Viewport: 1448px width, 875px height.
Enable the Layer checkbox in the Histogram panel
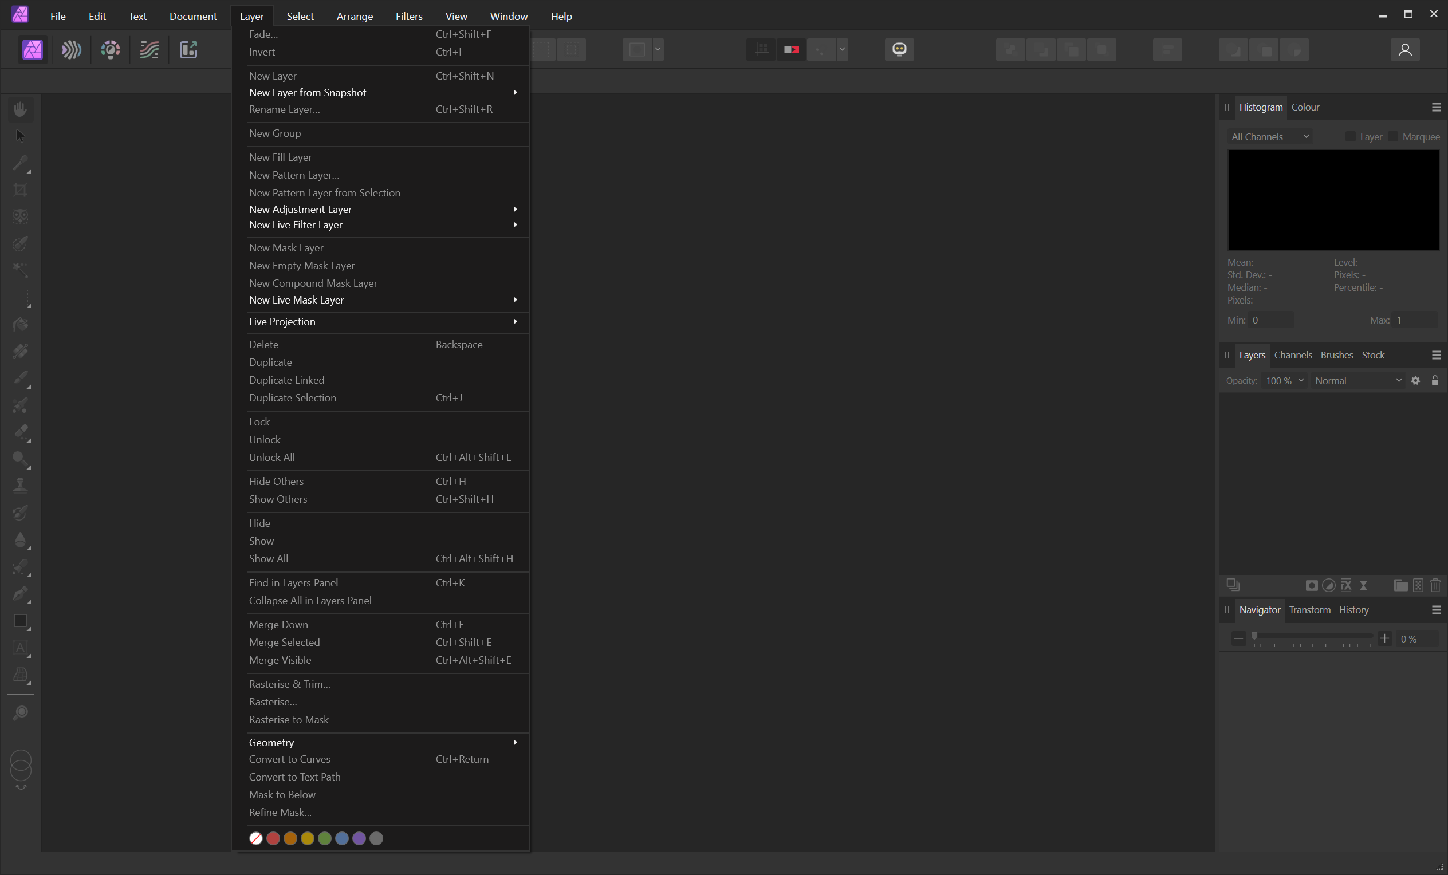[x=1351, y=137]
